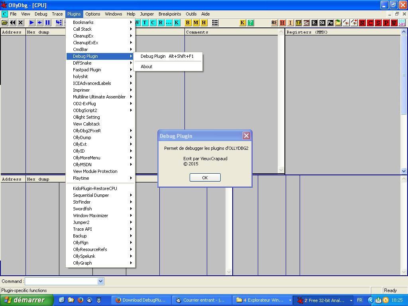Click the Registers (MMX) header bar
Screen dimensions: 408x306
343,32
